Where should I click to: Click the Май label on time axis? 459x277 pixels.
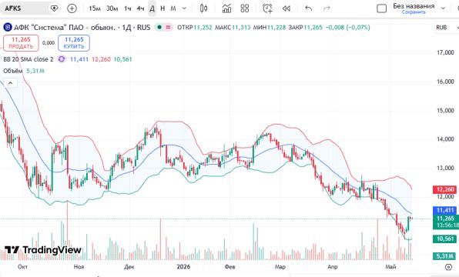click(x=390, y=267)
